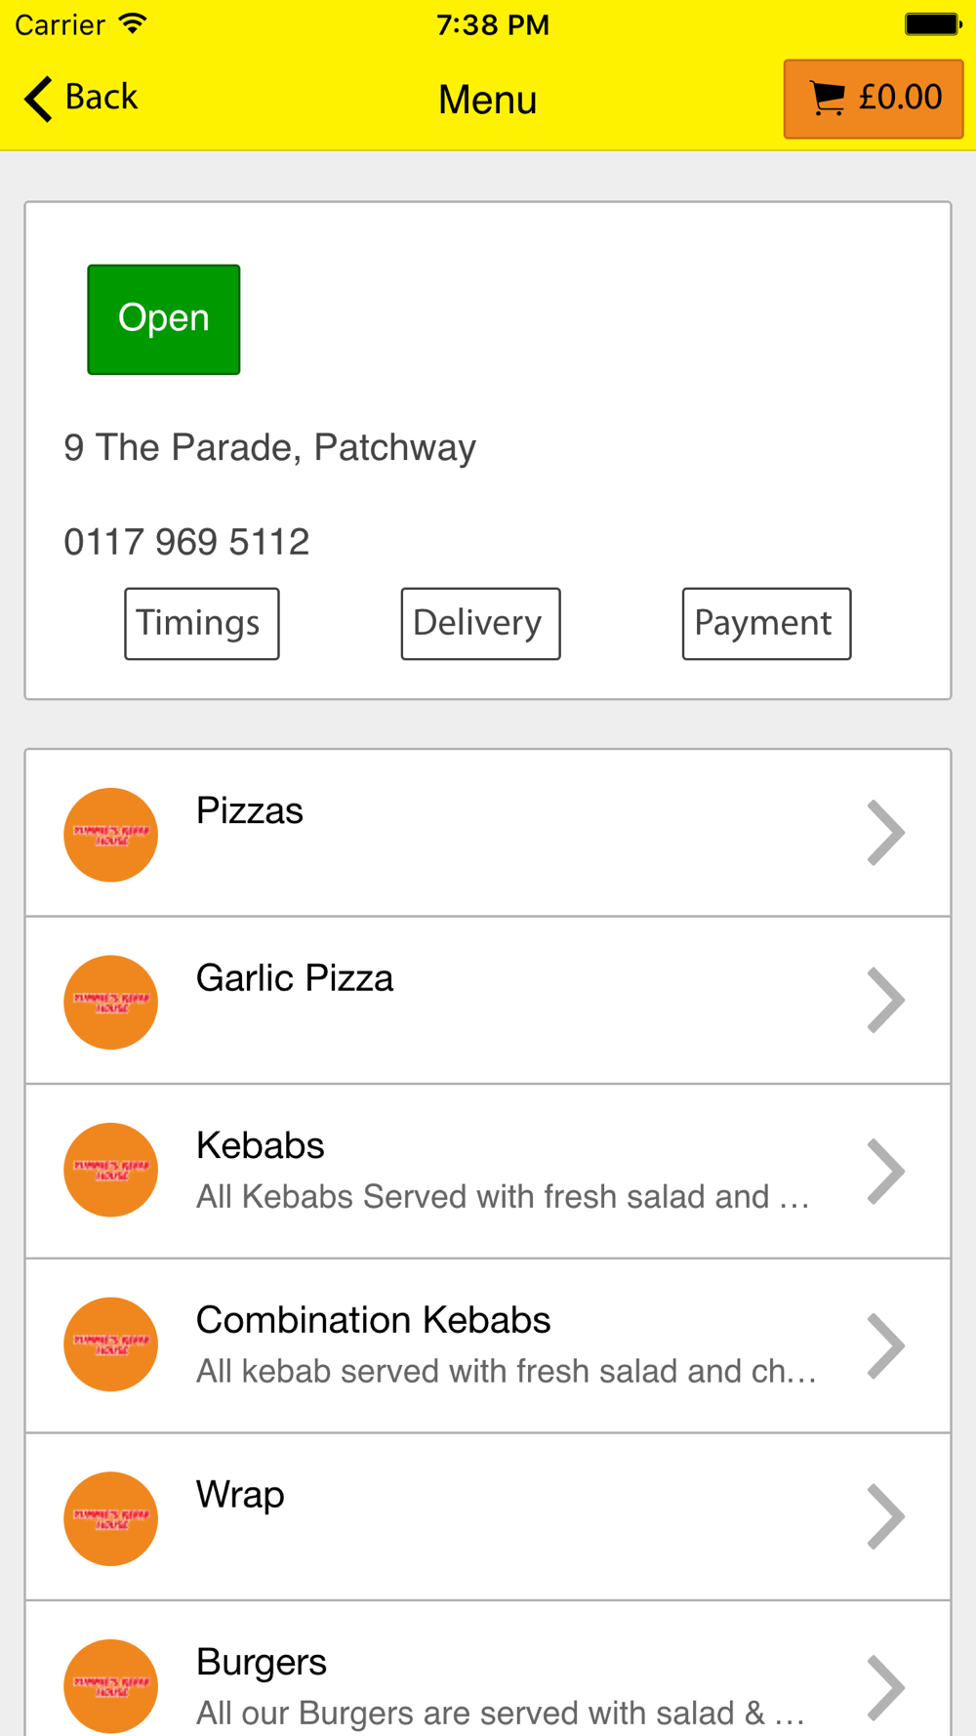View the Payment info tab
Screen dimensions: 976x1736
click(x=766, y=624)
